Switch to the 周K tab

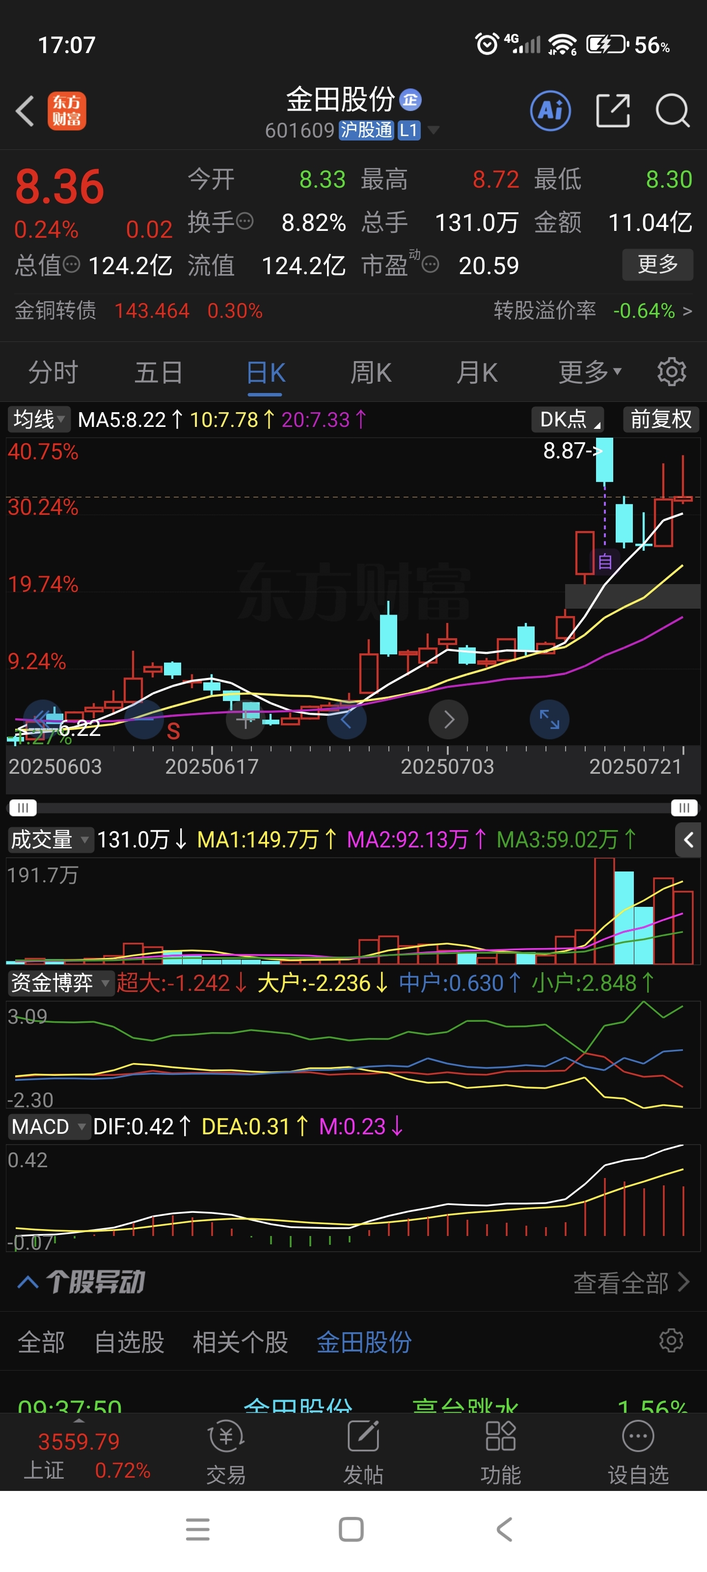[x=371, y=372]
